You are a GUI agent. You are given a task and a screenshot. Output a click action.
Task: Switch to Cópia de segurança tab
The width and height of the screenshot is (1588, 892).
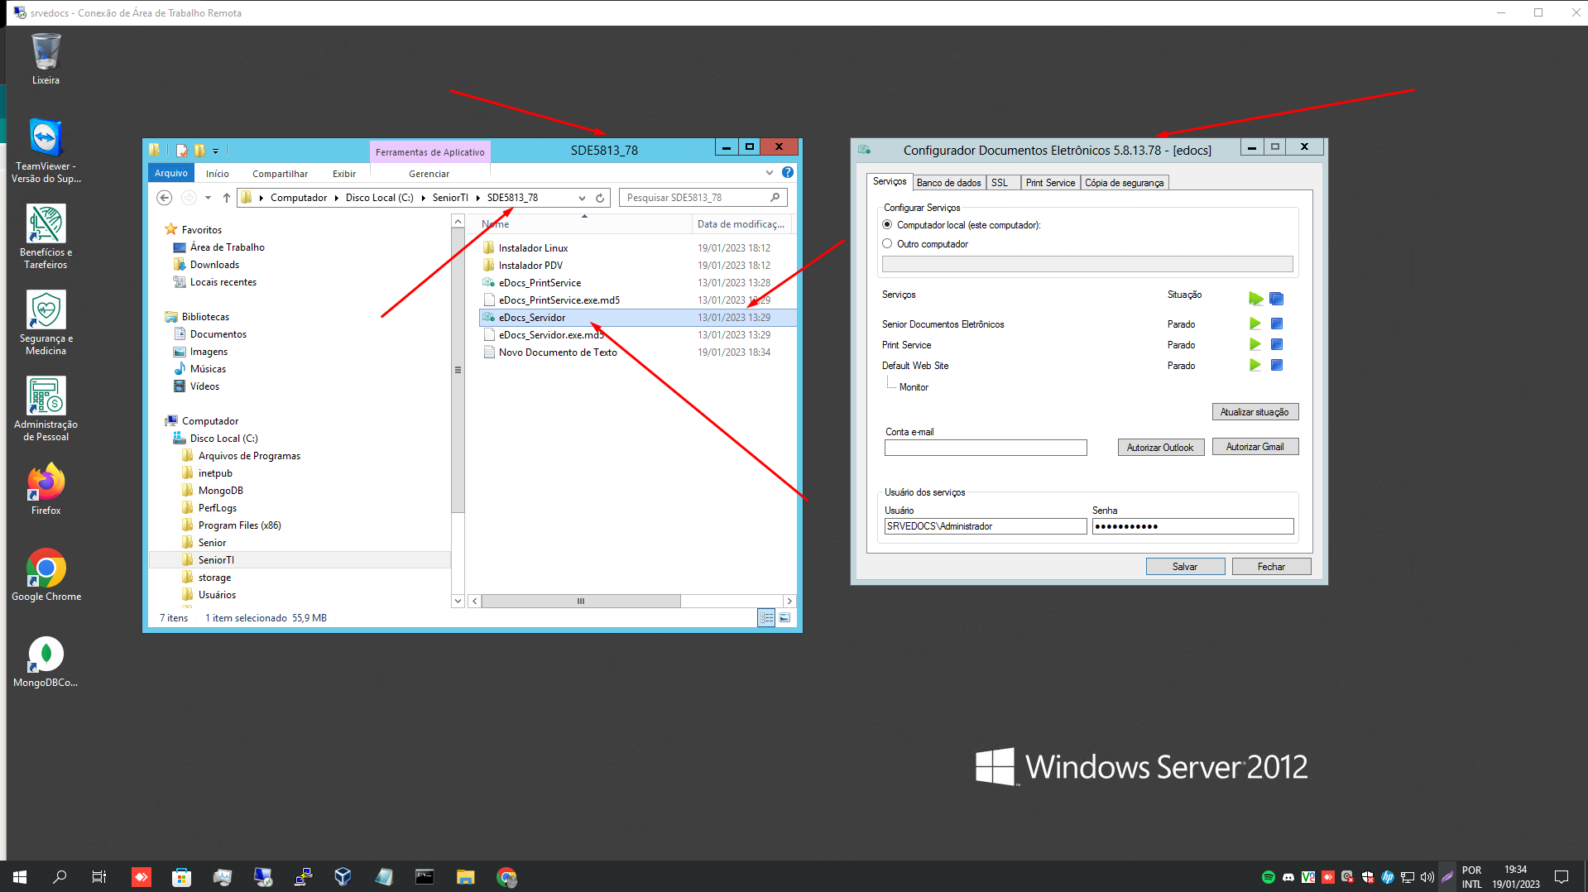tap(1125, 183)
